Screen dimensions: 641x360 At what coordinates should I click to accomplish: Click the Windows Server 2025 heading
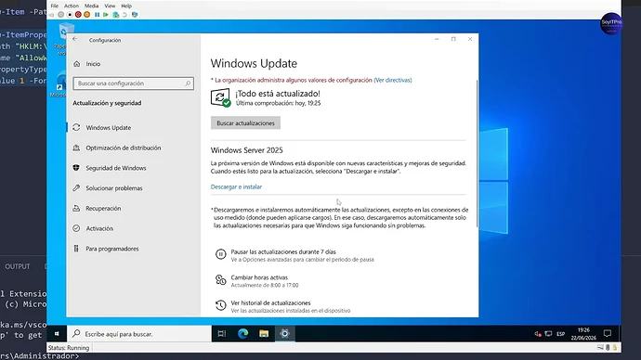pos(247,150)
